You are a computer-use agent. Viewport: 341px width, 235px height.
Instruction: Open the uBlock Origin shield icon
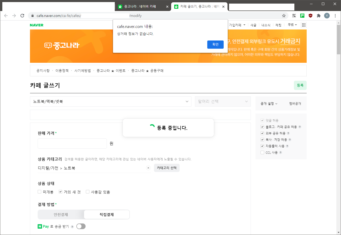[311, 16]
